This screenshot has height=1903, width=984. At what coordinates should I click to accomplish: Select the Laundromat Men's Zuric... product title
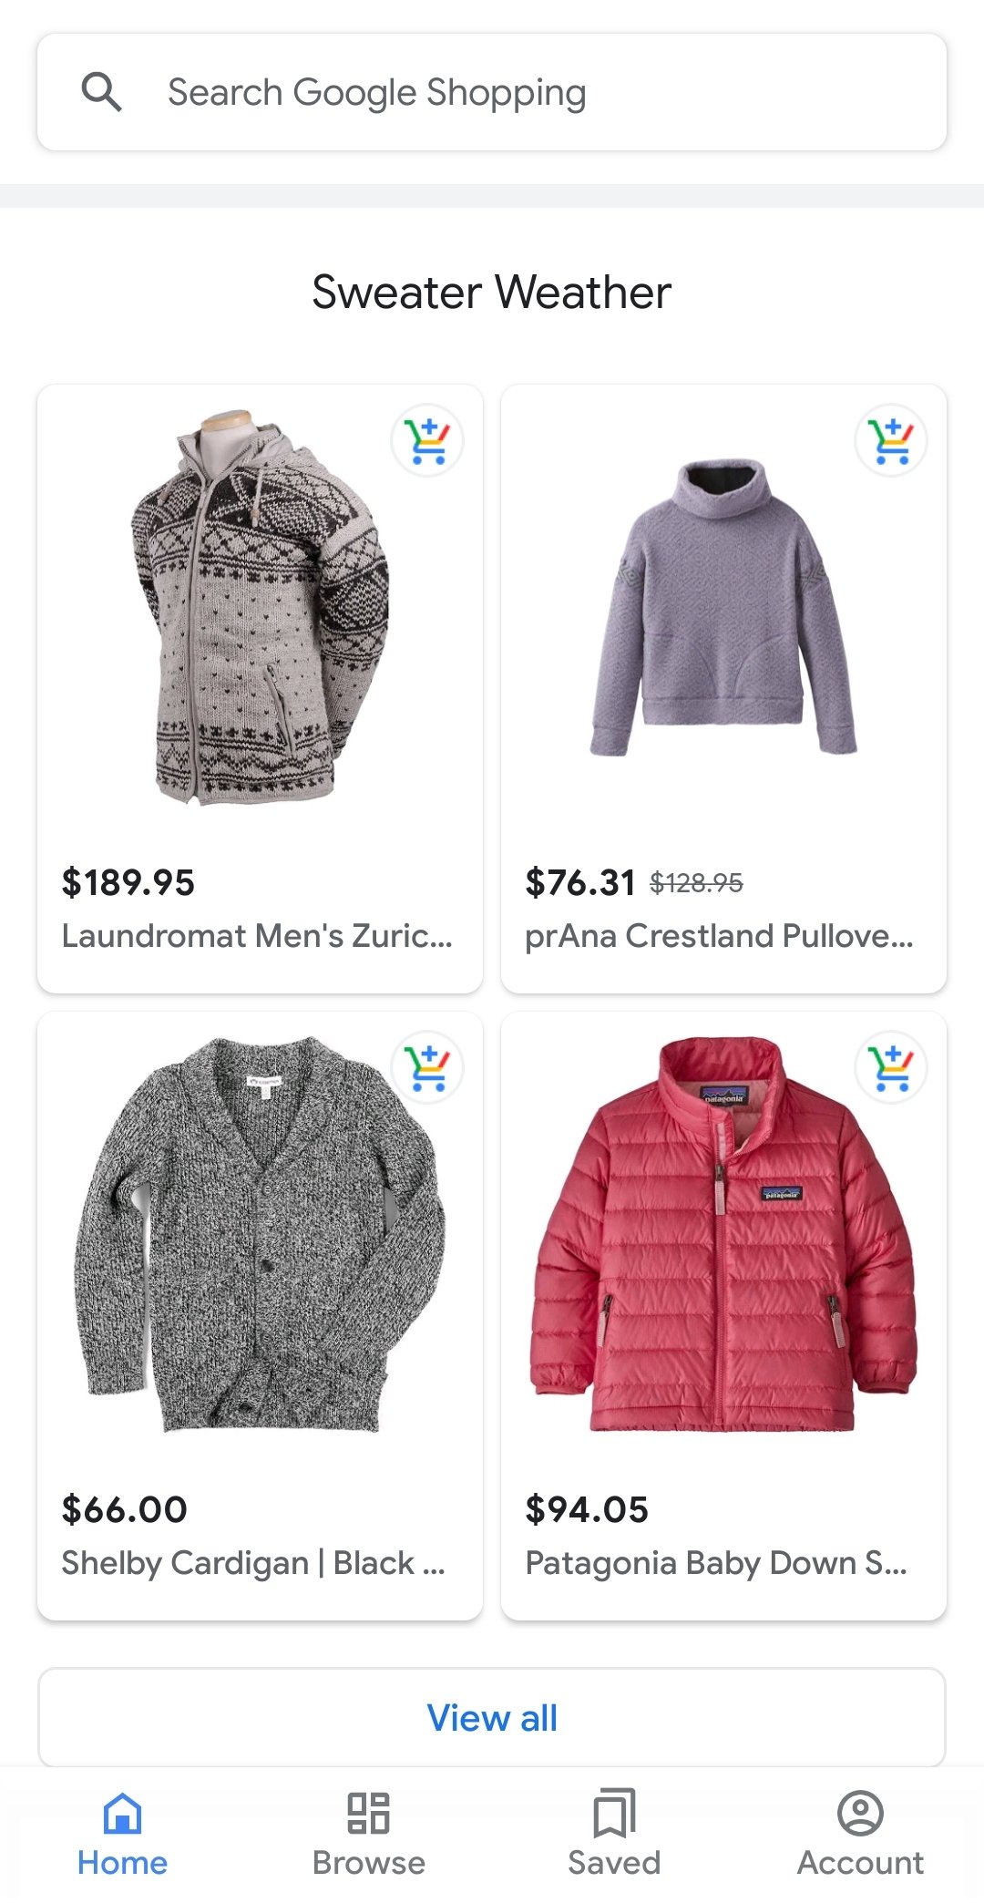(257, 936)
